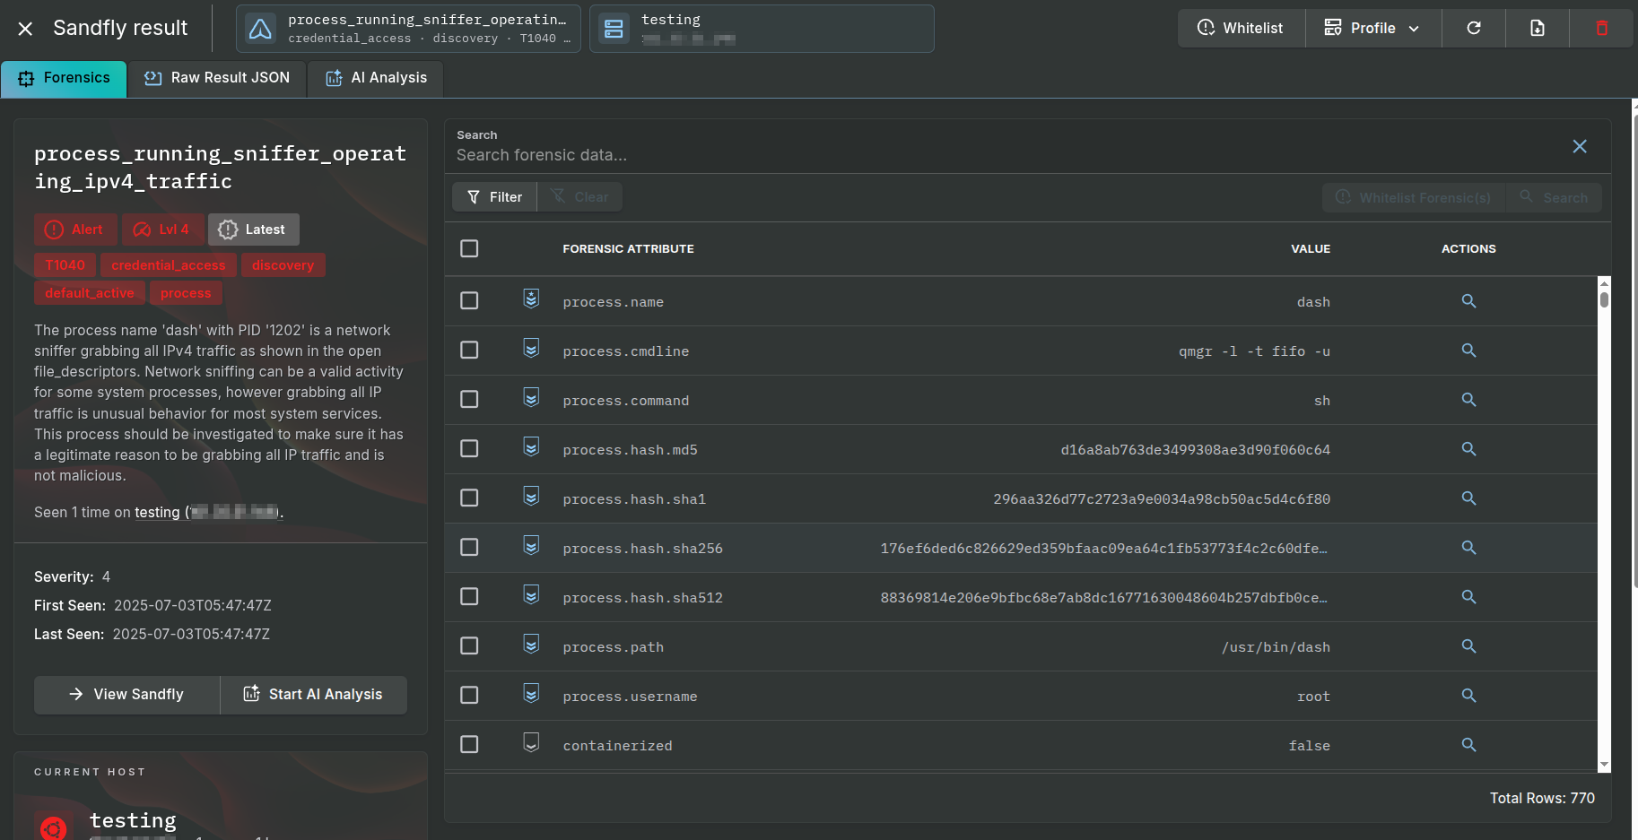This screenshot has width=1638, height=840.
Task: Click shield icon beside process.hash.sha512
Action: point(531,595)
